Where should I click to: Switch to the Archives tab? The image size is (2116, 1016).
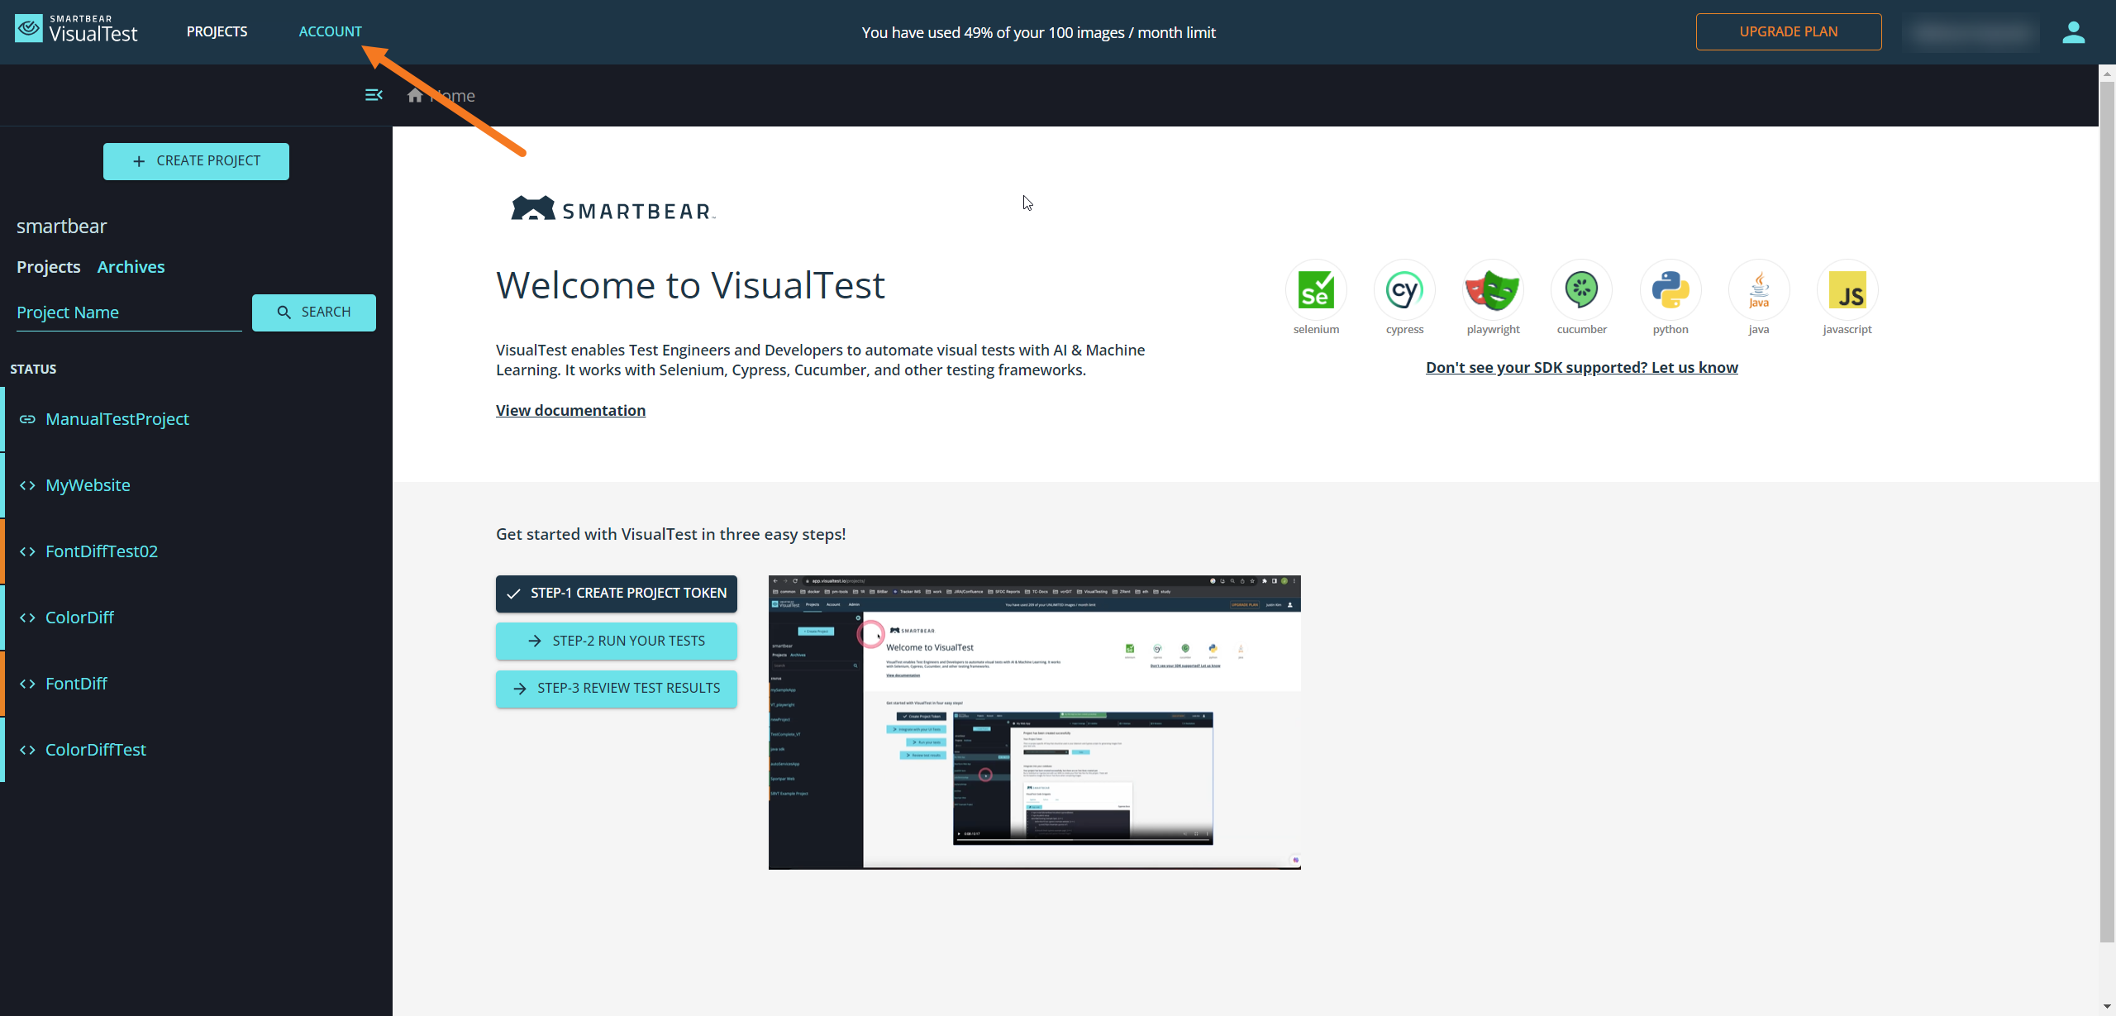(x=131, y=267)
